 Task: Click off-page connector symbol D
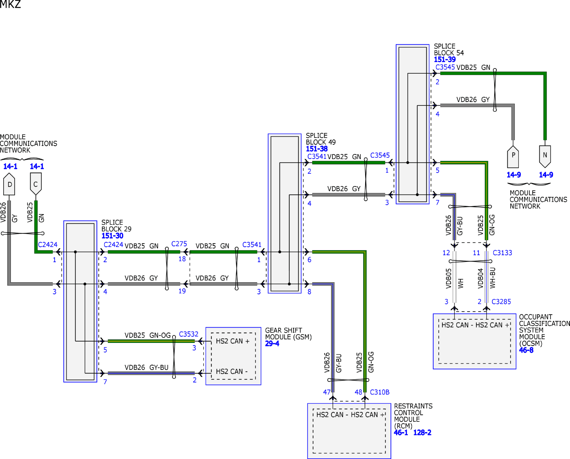point(9,184)
